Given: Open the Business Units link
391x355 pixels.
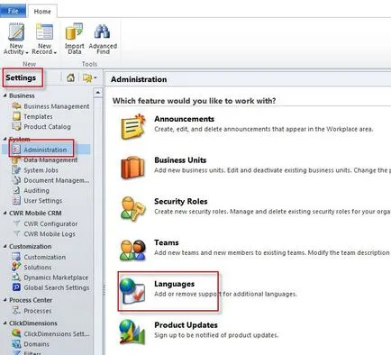Looking at the screenshot, I should 180,160.
